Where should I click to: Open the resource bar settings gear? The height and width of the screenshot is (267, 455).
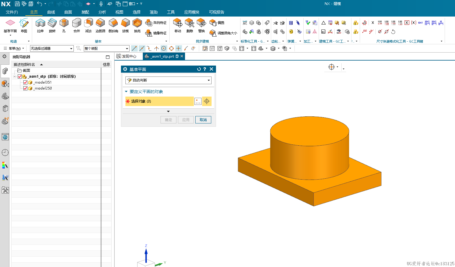4,56
